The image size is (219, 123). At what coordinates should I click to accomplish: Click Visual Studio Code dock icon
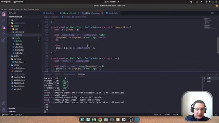(x=137, y=120)
